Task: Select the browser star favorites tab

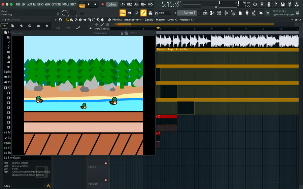Action: (x=47, y=26)
